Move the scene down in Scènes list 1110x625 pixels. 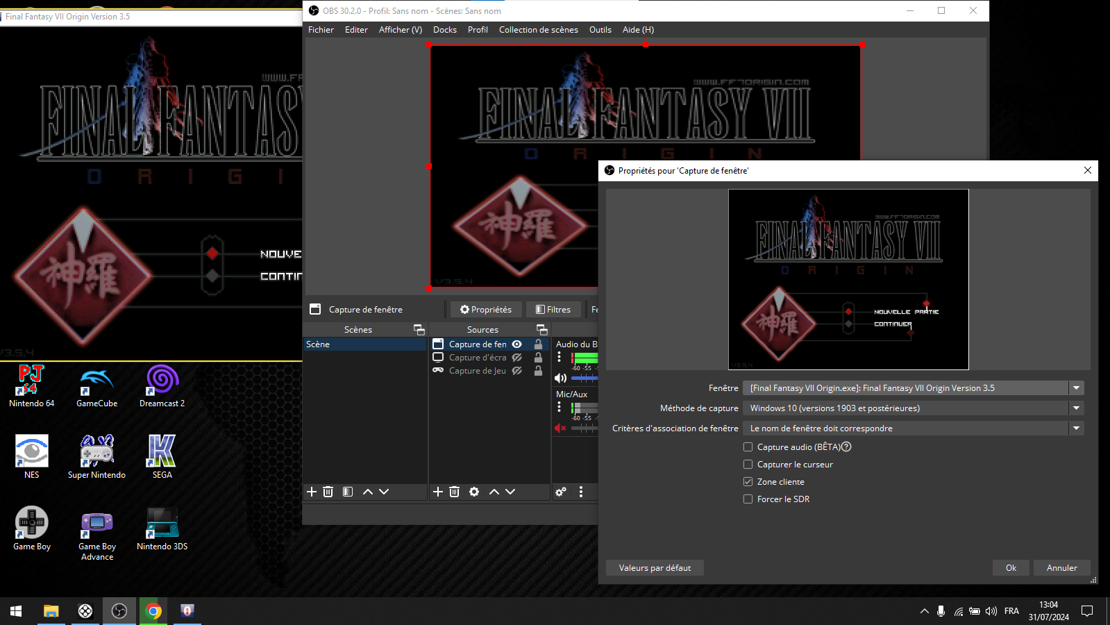pos(384,492)
